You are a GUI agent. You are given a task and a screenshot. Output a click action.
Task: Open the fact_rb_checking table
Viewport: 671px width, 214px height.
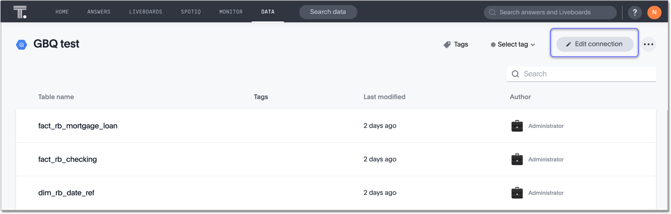[x=67, y=160]
